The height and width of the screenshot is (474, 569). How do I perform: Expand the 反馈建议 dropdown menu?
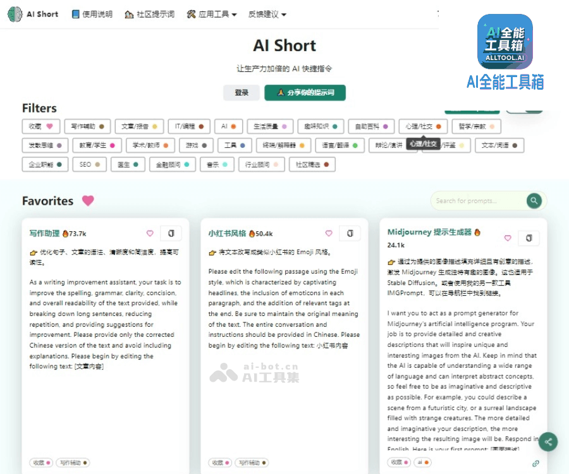tap(267, 14)
